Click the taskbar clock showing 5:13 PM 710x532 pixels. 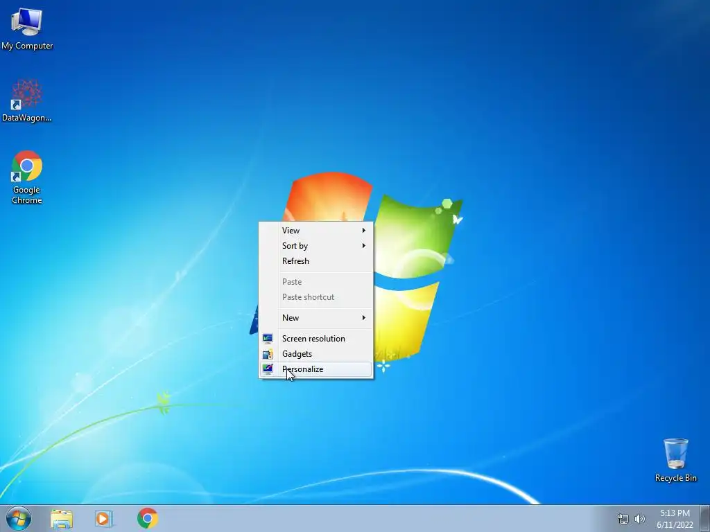pos(675,513)
